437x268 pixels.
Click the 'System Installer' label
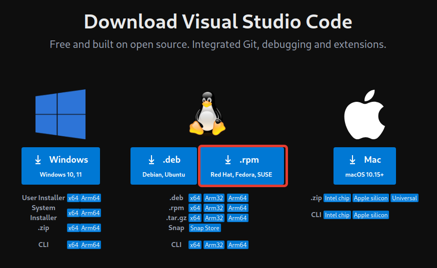(43, 213)
